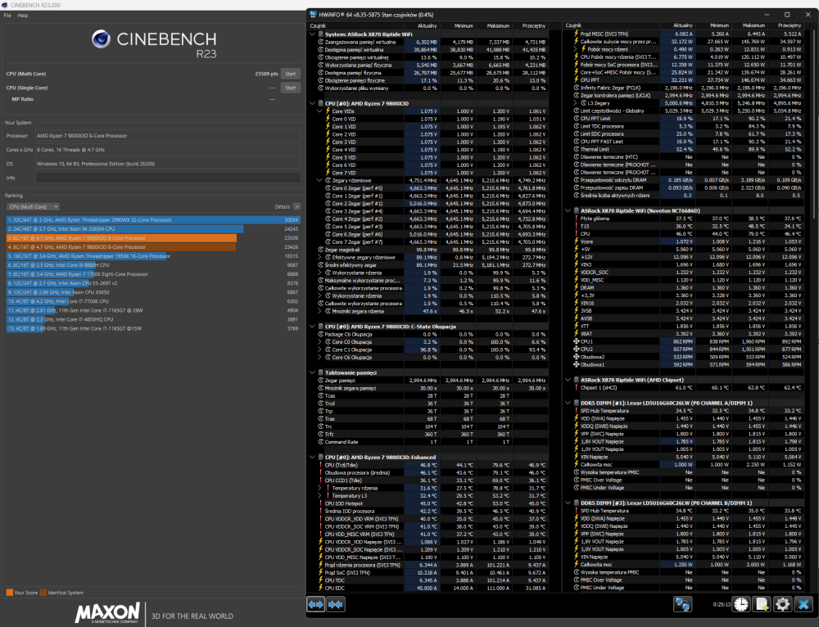This screenshot has width=819, height=627.
Task: Click the empty Info input field
Action: (x=168, y=178)
